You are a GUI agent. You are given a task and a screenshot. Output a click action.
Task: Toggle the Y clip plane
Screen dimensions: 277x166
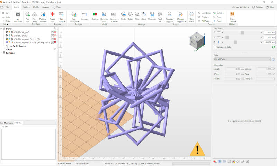219,37
